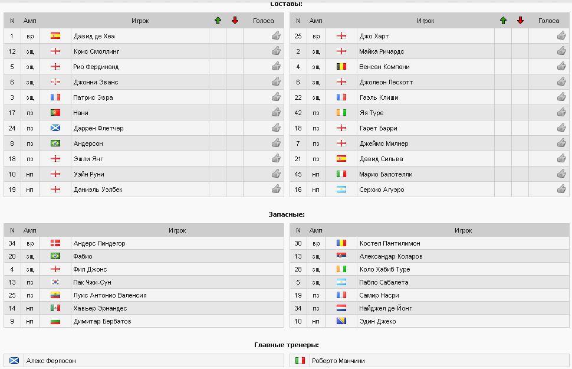Vote thumbs-up for Уэйн Руни
Image resolution: width=572 pixels, height=369 pixels.
point(275,174)
